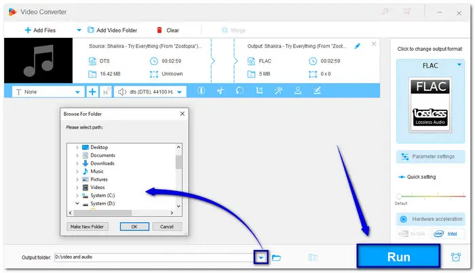This screenshot has width=475, height=273.
Task: Click the batch folder icon near output path
Action: [x=313, y=257]
